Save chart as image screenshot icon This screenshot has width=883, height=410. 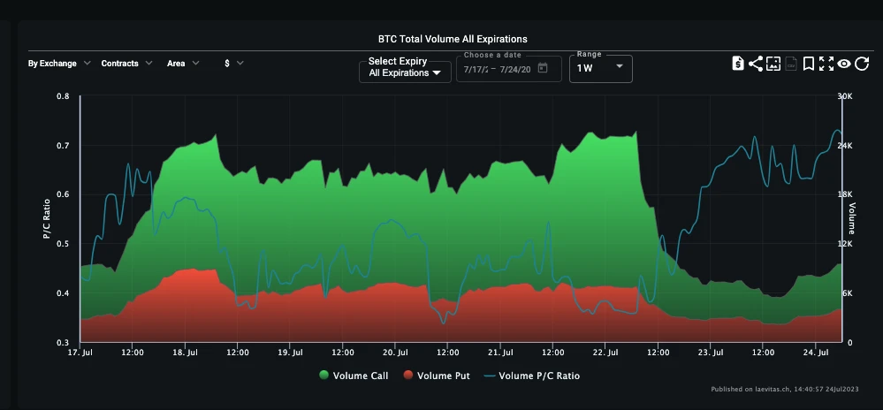pyautogui.click(x=773, y=64)
